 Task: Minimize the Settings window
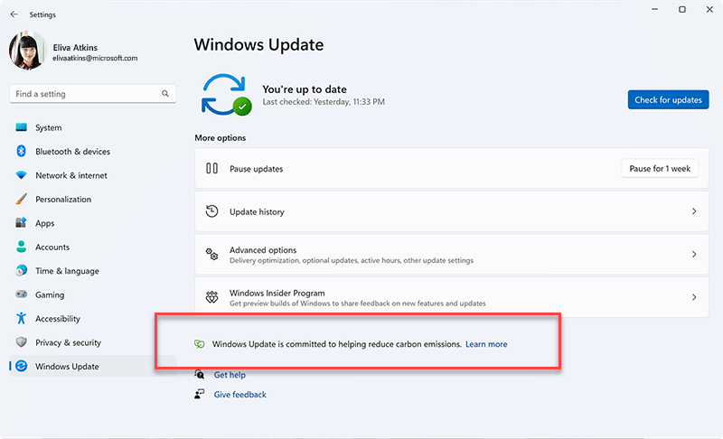(x=654, y=9)
